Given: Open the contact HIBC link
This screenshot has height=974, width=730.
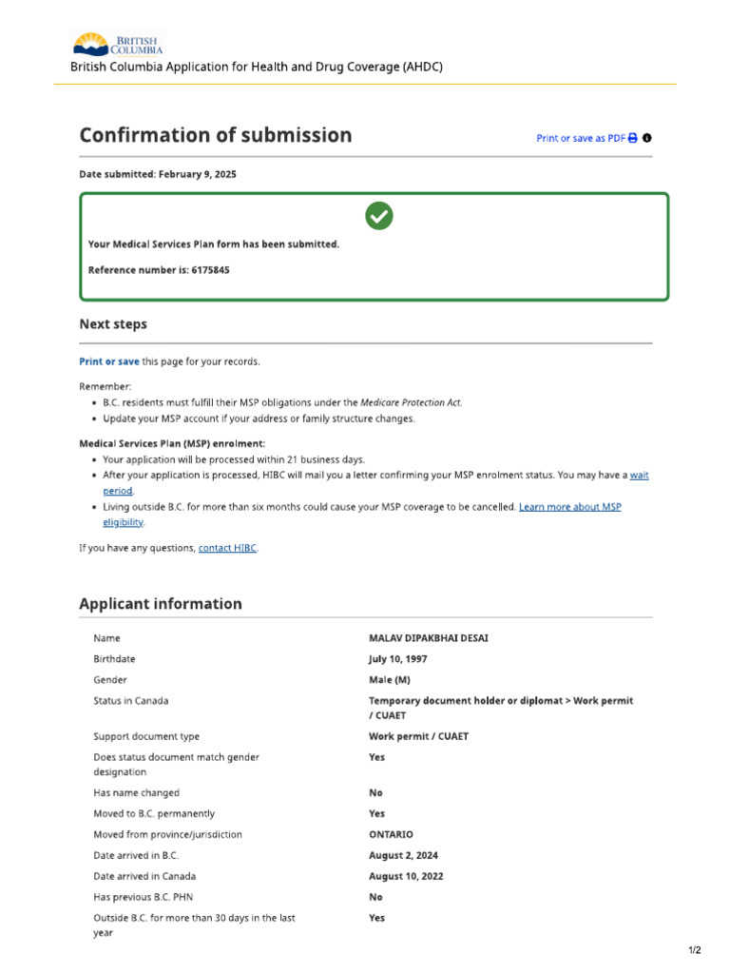Looking at the screenshot, I should click(227, 548).
